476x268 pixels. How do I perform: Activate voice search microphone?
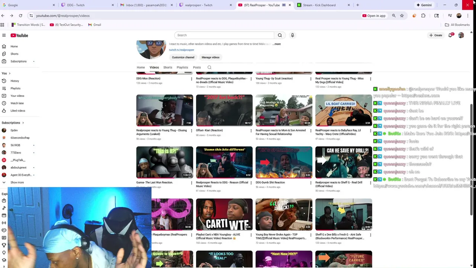292,35
